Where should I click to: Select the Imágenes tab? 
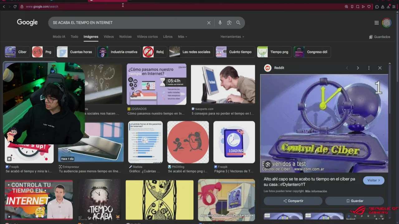click(x=91, y=37)
